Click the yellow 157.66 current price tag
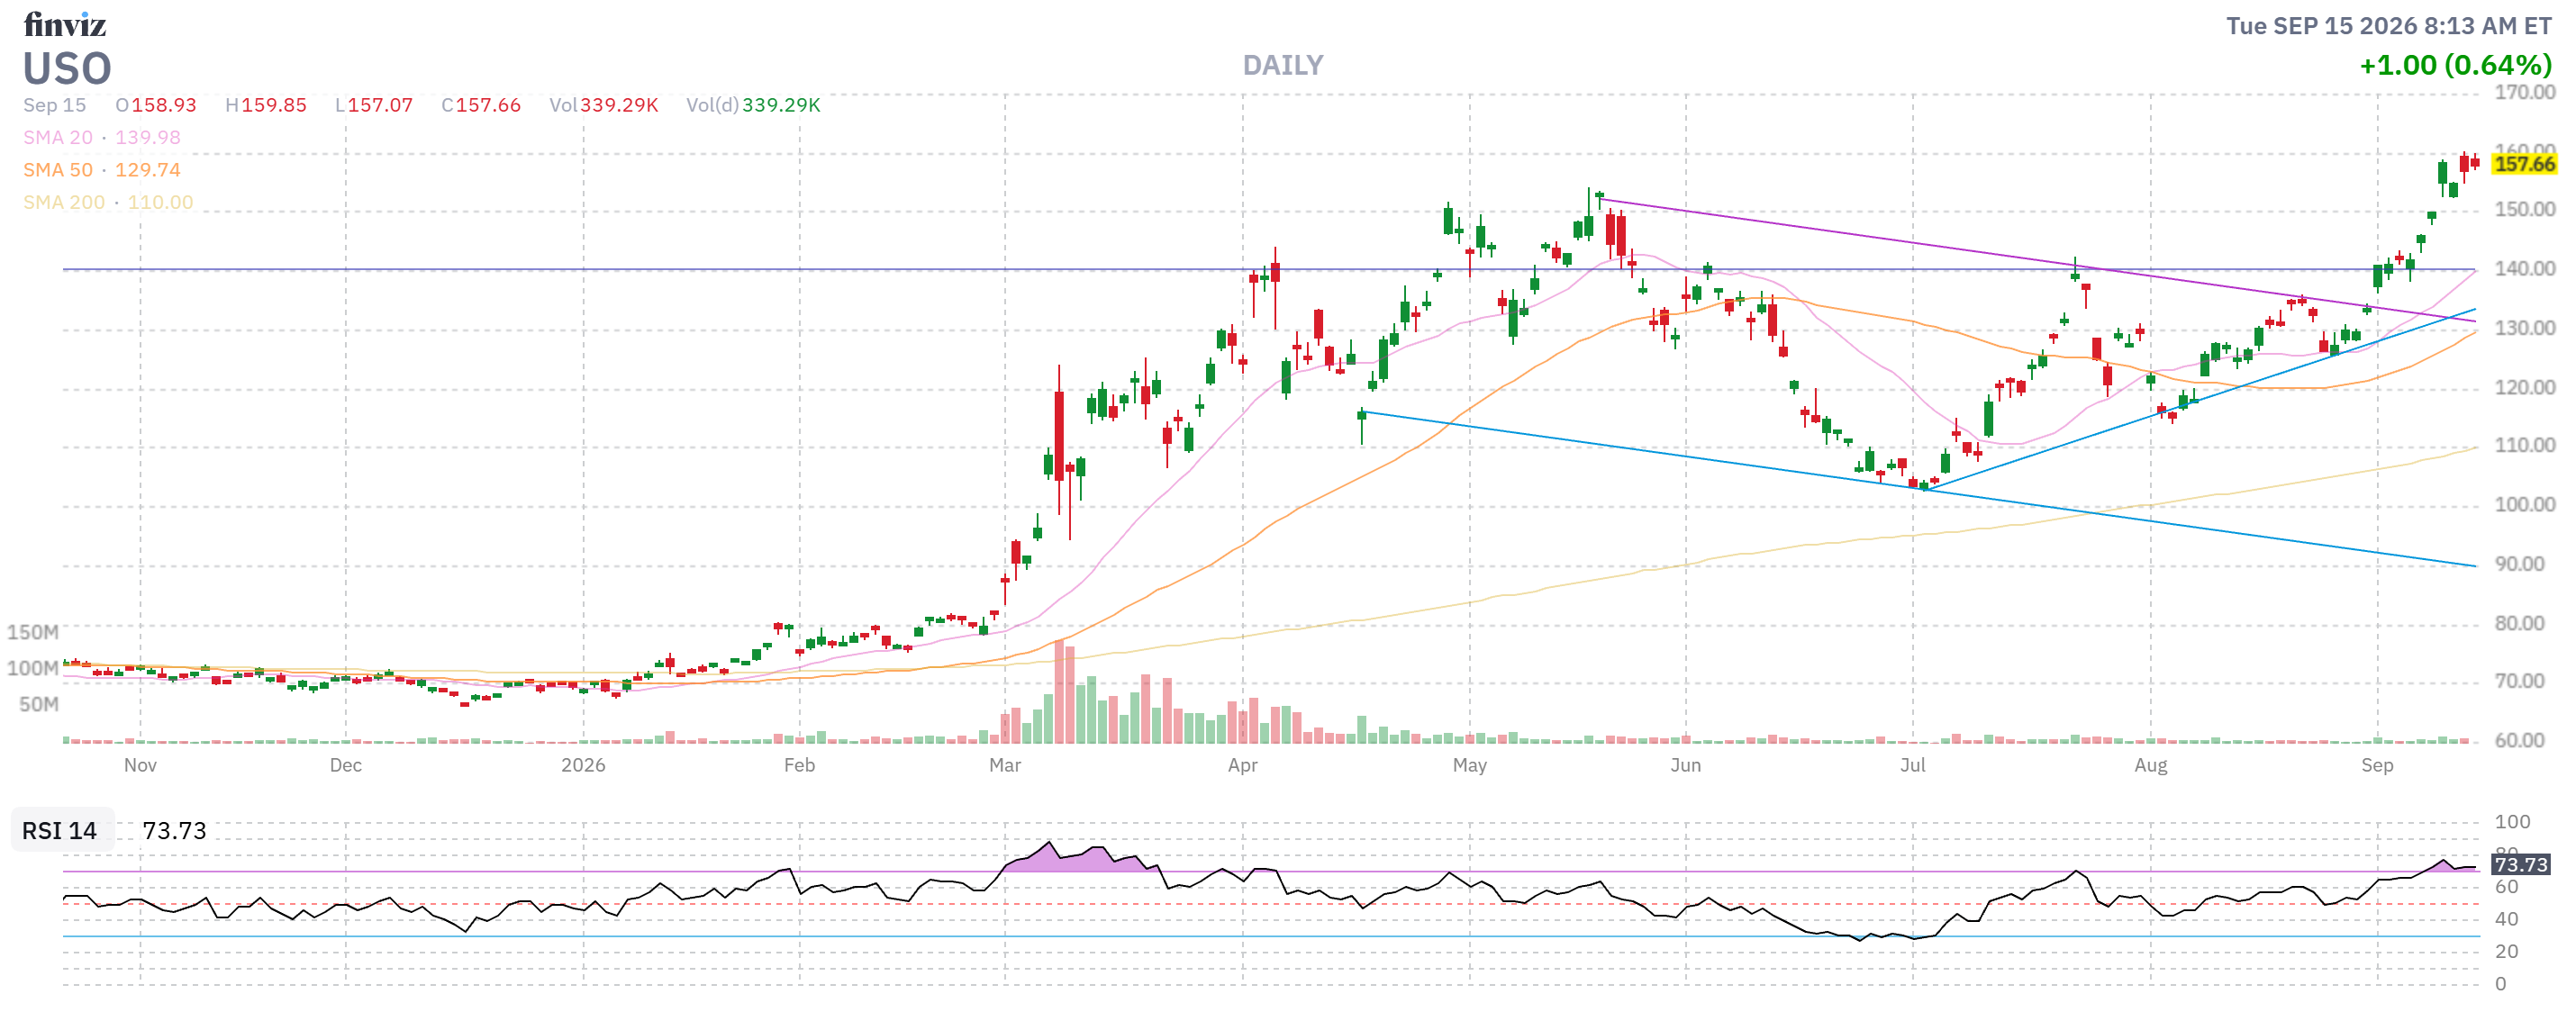 [2525, 164]
